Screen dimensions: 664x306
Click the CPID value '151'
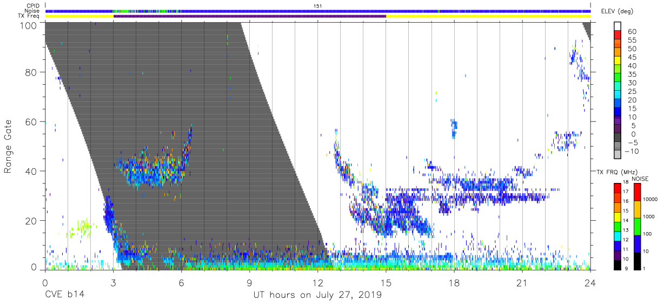tap(318, 6)
